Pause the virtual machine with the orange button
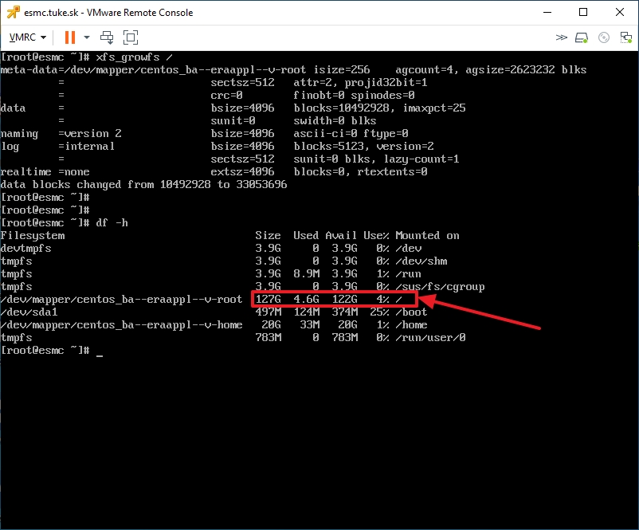 [70, 37]
